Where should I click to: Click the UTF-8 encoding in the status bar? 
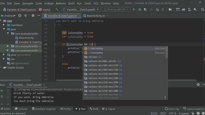coord(172,113)
